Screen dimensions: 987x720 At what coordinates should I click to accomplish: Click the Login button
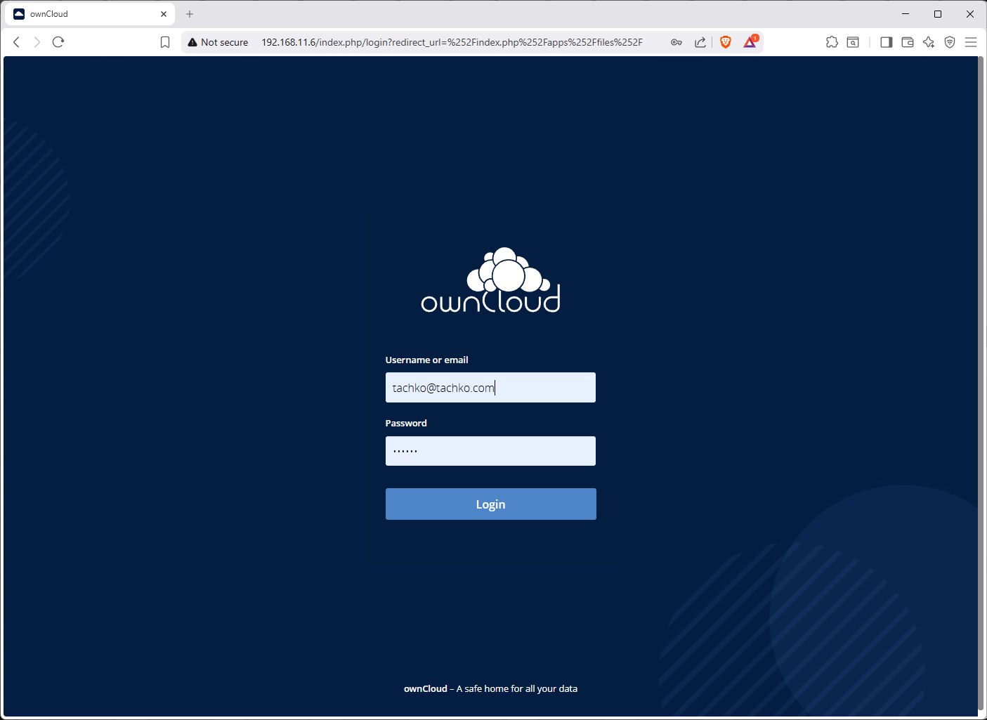(490, 504)
